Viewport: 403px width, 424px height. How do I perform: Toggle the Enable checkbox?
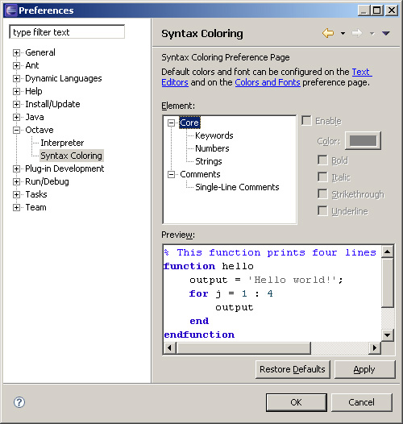(x=307, y=121)
